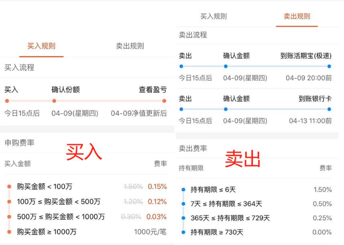Tap the orange dot under 确认份额 step
Viewport: 344px width, 245px height.
(54, 101)
